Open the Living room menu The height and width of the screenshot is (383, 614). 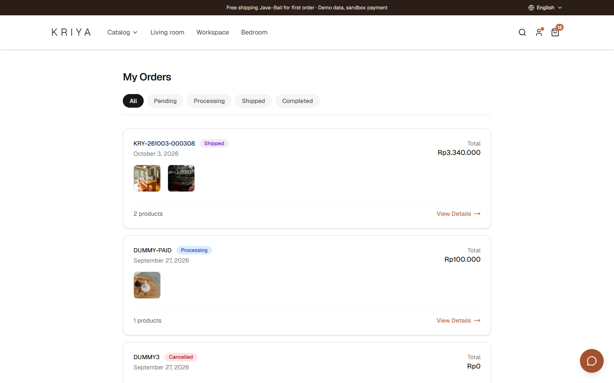(167, 32)
